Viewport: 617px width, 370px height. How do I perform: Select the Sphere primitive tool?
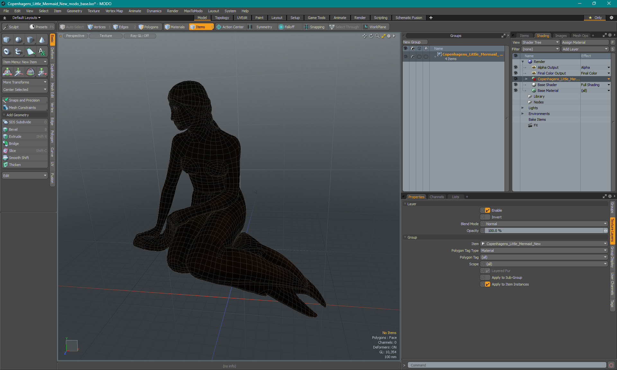click(19, 40)
